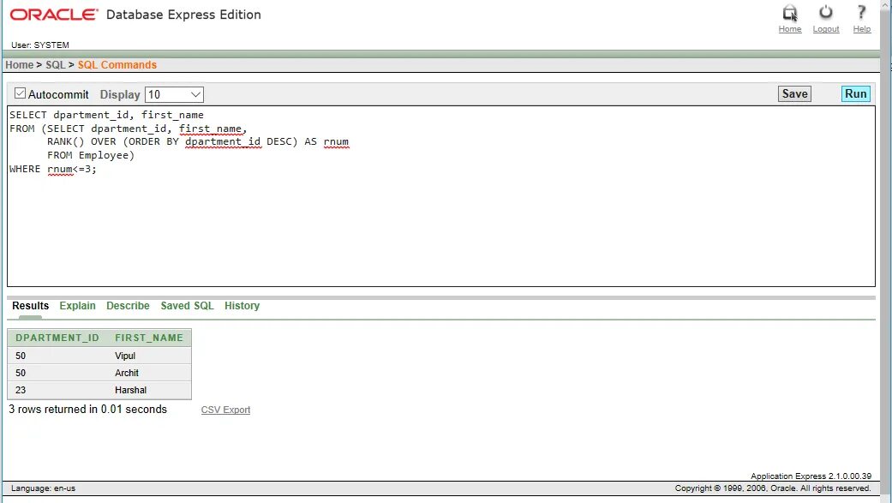Screen dimensions: 892x503
Task: Open the Saved SQL tab
Action: [187, 306]
